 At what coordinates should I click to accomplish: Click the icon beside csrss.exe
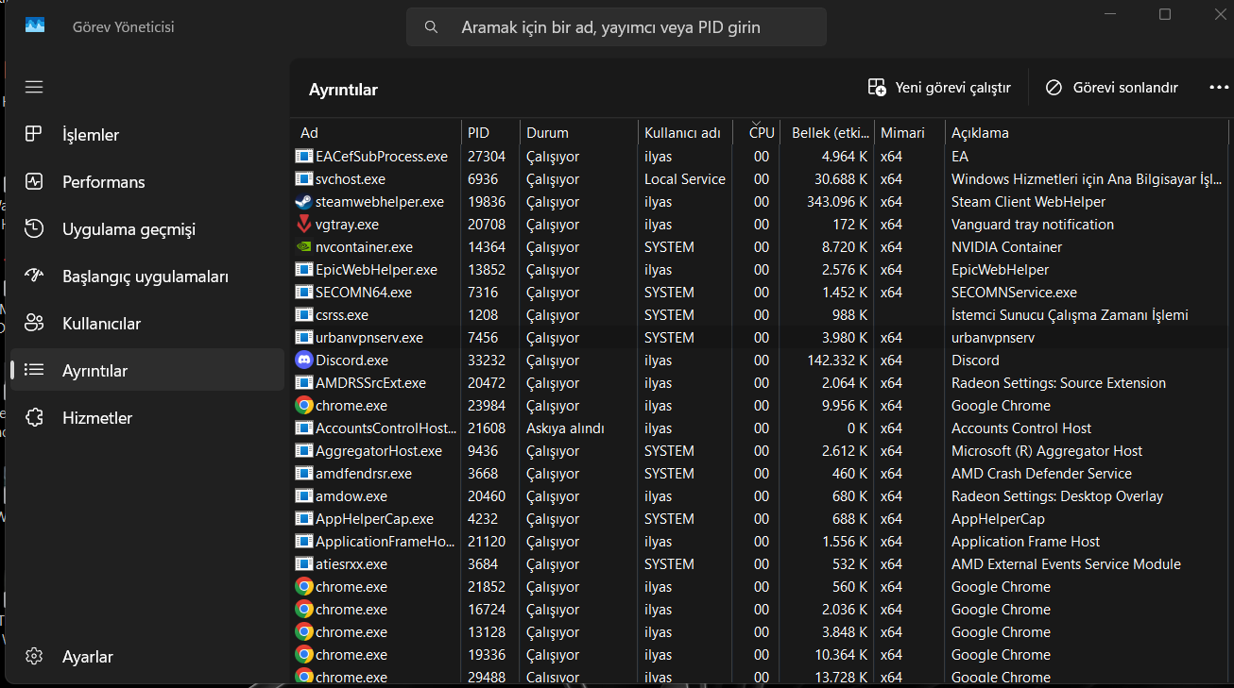(x=304, y=315)
